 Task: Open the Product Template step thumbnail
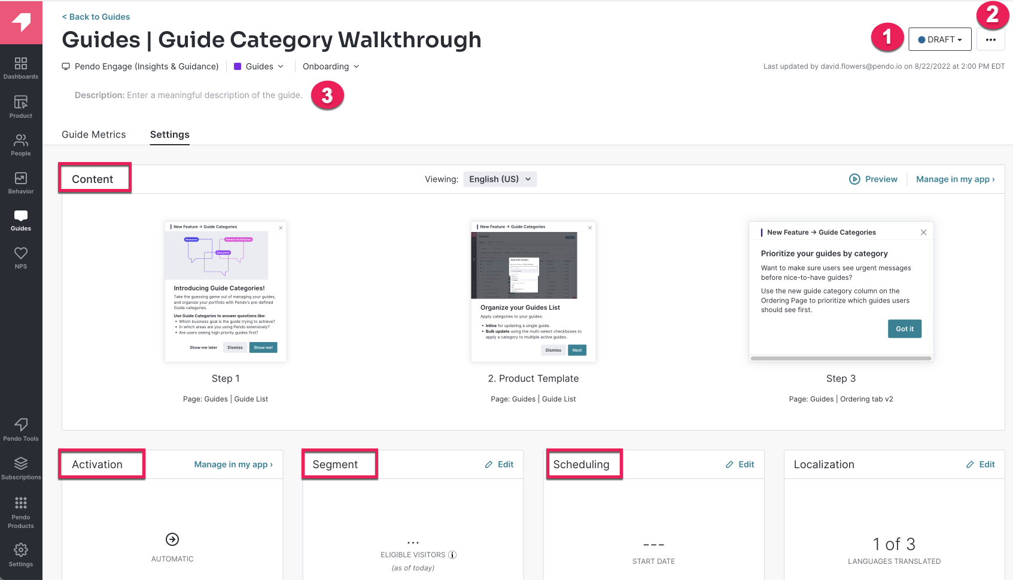click(x=534, y=292)
